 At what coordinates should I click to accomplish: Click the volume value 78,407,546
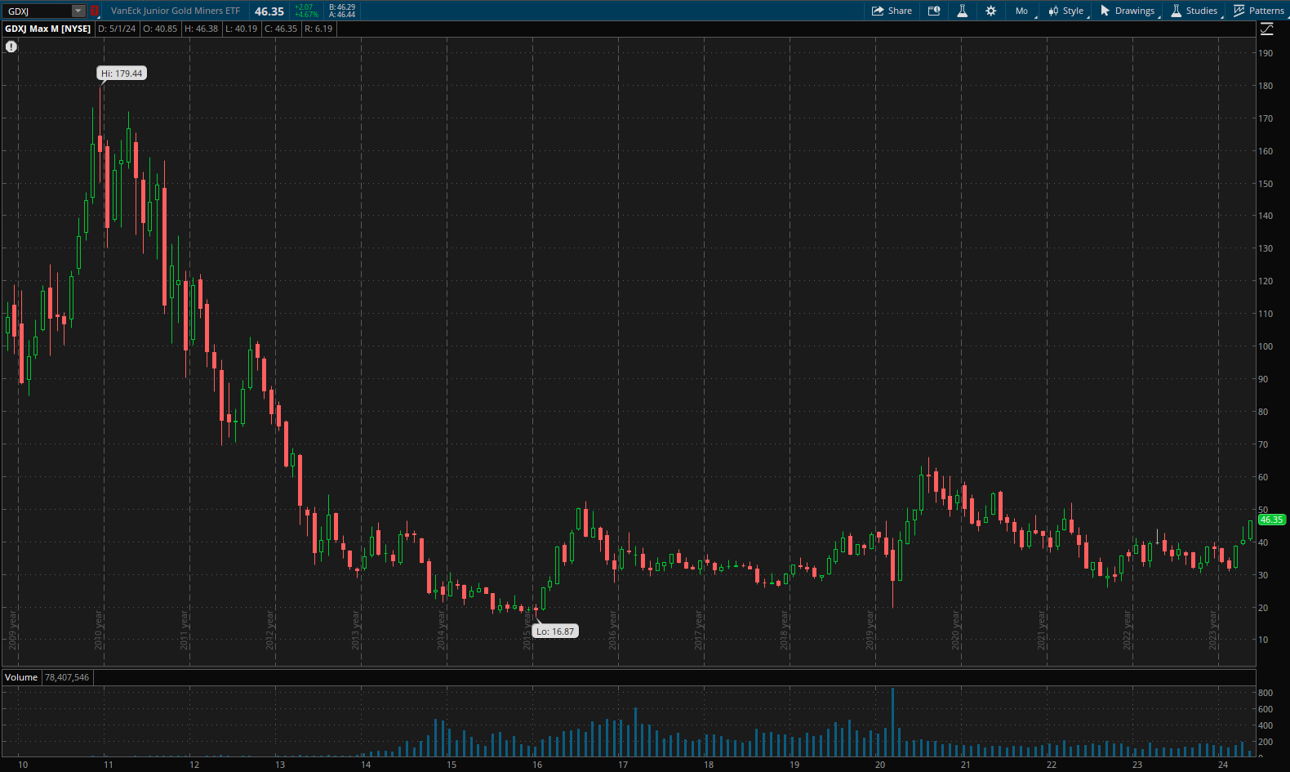pos(67,677)
